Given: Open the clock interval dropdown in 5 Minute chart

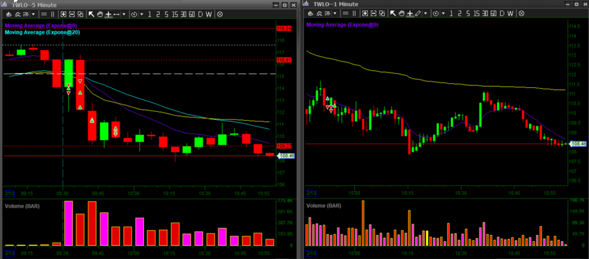Looking at the screenshot, I should tap(135, 14).
